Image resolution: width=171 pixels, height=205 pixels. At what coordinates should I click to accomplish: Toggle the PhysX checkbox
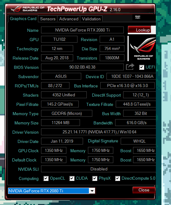(95, 178)
